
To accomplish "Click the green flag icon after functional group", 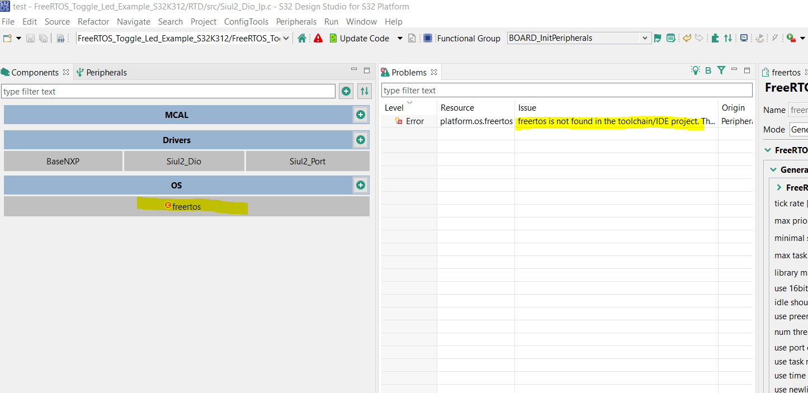I will pos(658,39).
